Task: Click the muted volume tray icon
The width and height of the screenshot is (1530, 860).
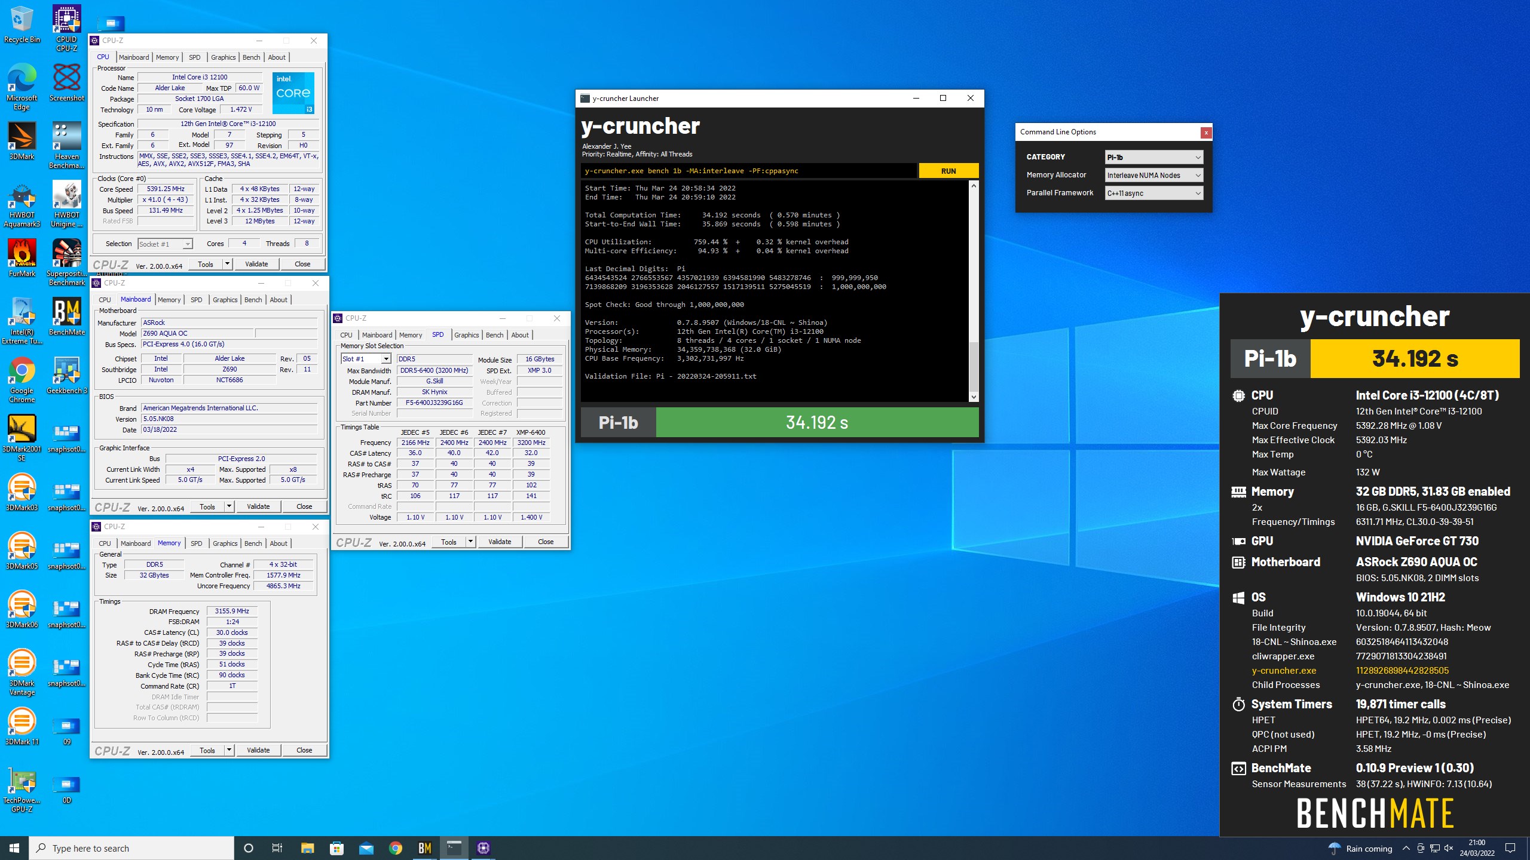Action: [x=1448, y=848]
